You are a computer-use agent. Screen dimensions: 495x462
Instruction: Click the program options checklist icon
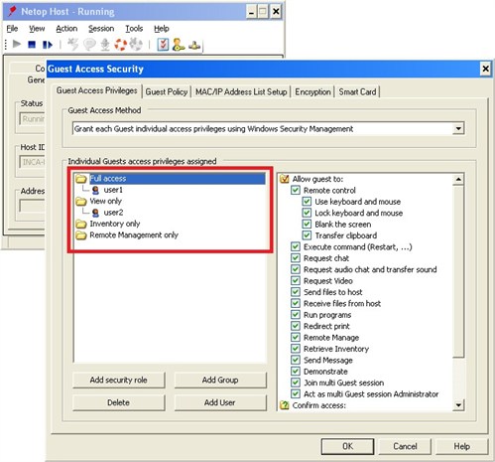pyautogui.click(x=163, y=45)
